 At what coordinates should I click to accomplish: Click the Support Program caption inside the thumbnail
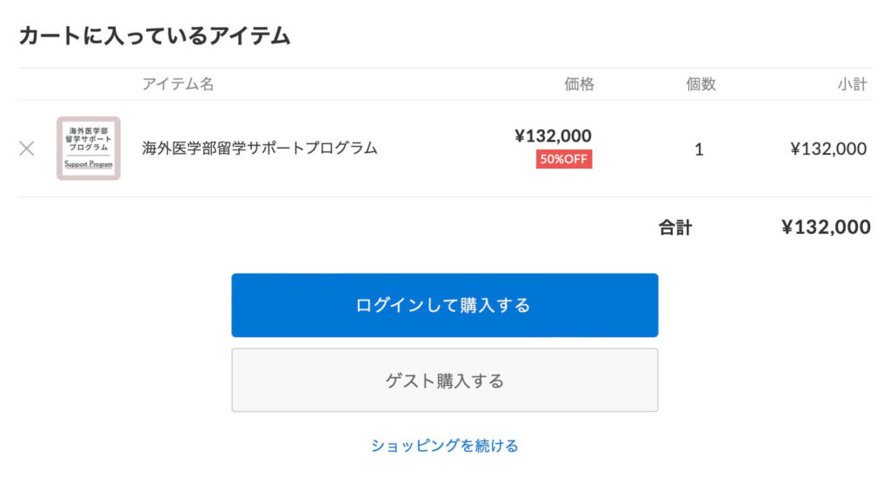coord(89,164)
